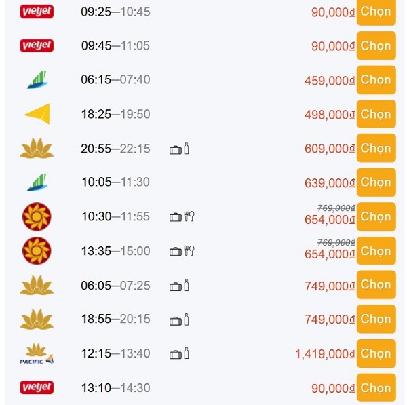Click Vietjet logo of 09:25 flight
The height and width of the screenshot is (405, 407).
[x=37, y=12]
